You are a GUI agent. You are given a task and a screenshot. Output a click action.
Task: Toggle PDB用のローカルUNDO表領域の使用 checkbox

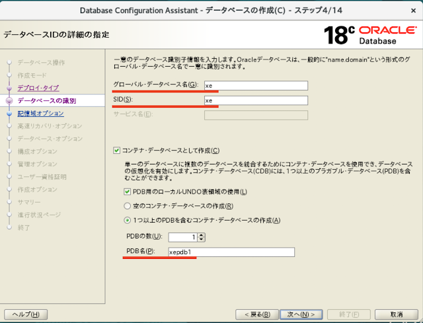(x=127, y=192)
